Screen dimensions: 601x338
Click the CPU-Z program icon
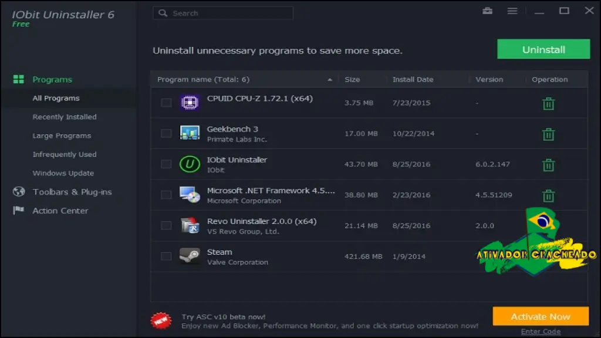(x=190, y=102)
